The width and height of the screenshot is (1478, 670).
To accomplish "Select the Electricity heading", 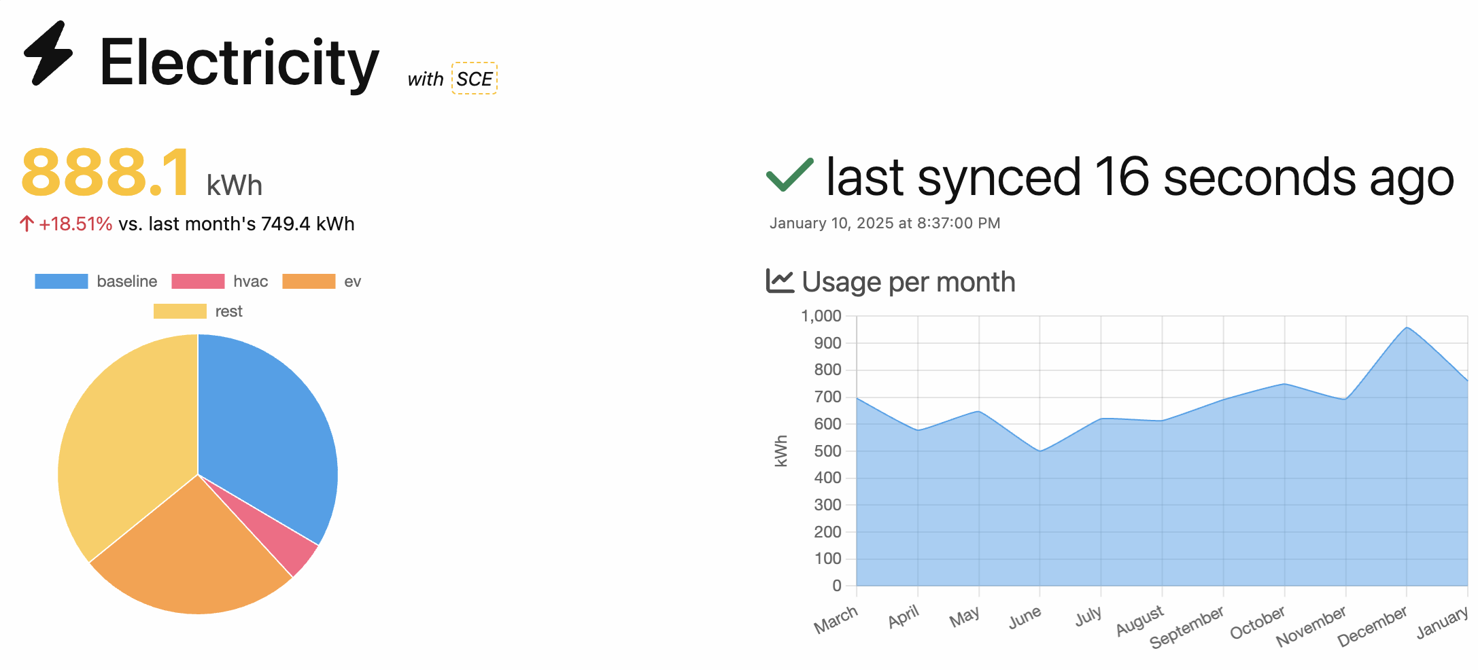I will 239,63.
